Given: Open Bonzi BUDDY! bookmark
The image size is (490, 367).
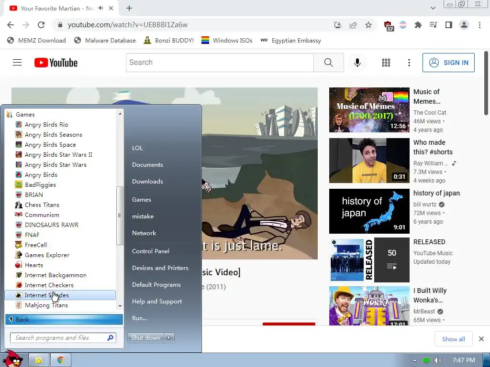Looking at the screenshot, I should (x=169, y=40).
